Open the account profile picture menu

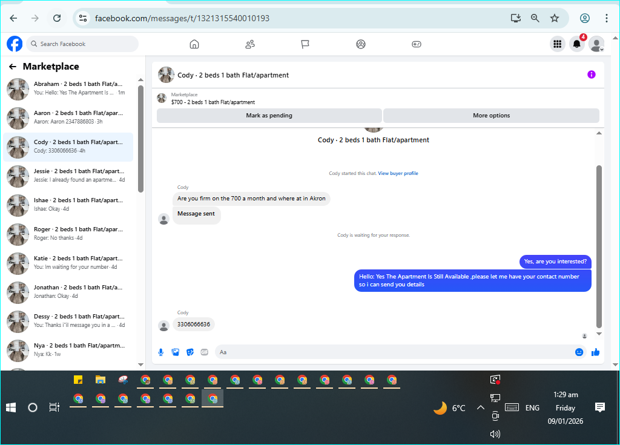pos(596,44)
